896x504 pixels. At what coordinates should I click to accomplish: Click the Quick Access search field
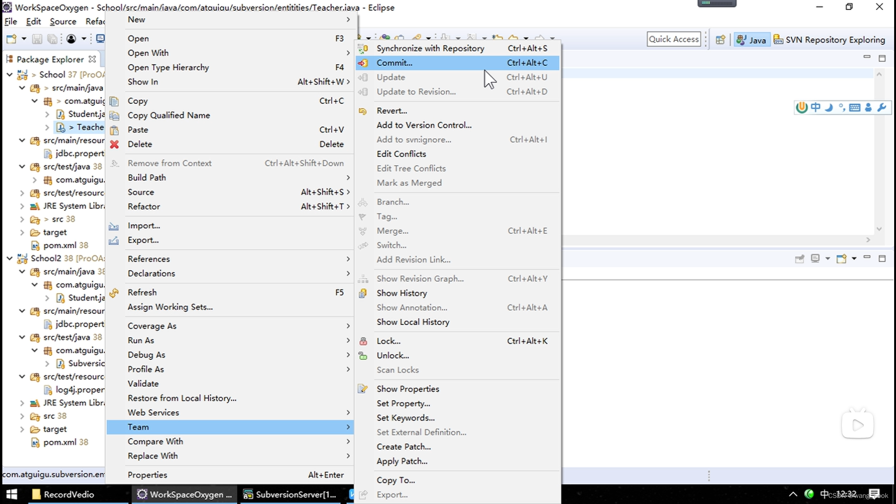point(674,39)
